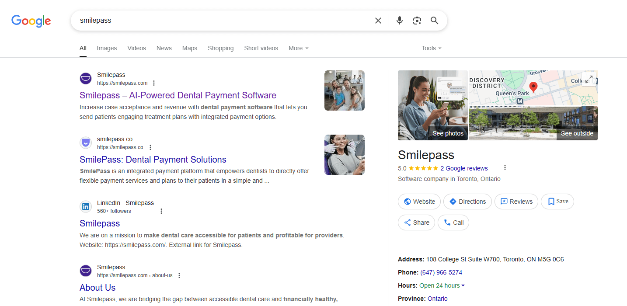Open Google Lens image search
This screenshot has height=306, width=627.
(417, 20)
